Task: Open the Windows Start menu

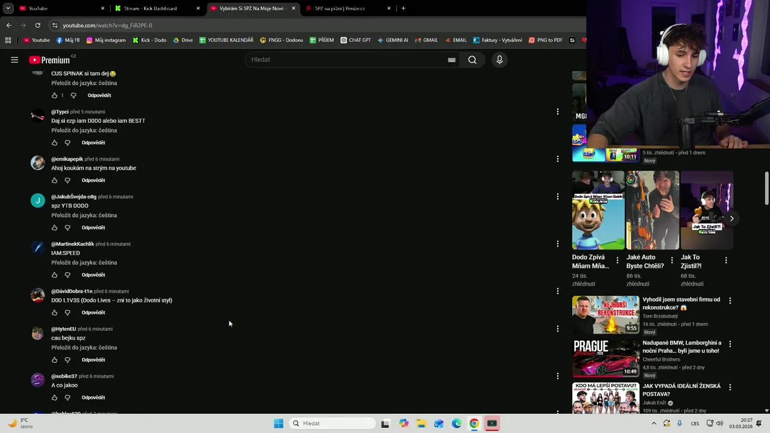Action: click(x=278, y=423)
